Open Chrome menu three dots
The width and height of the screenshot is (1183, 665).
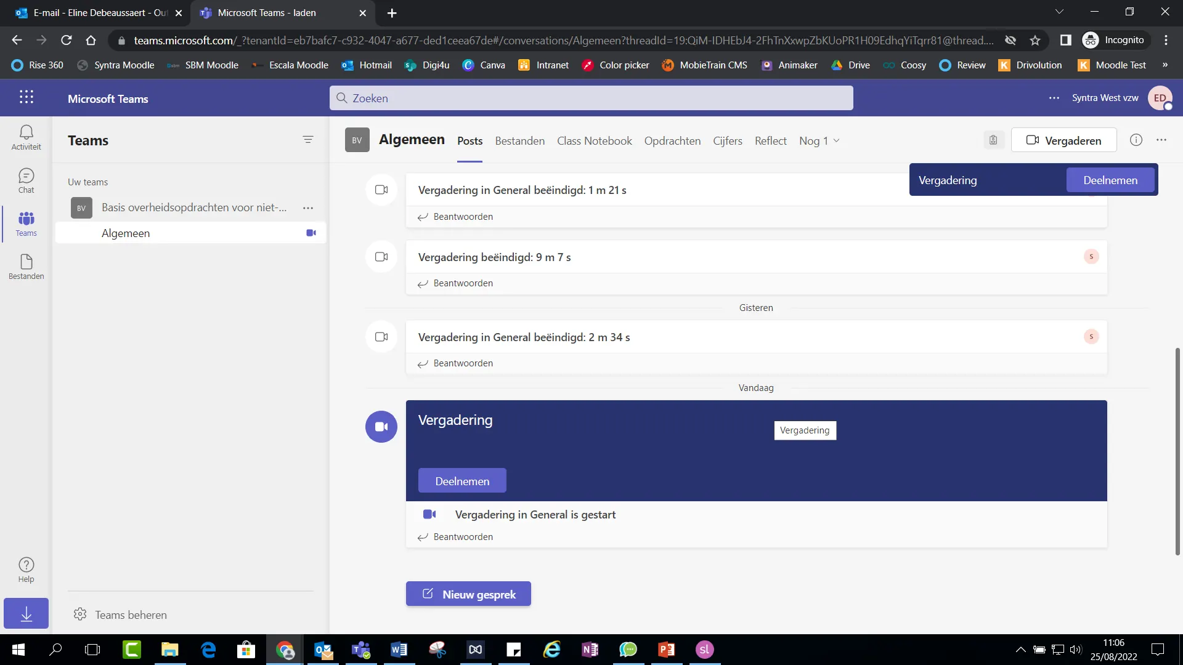pos(1166,40)
